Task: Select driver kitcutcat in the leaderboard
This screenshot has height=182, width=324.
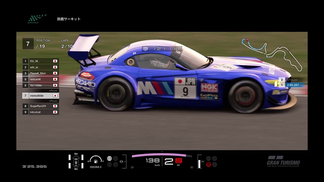Action: pyautogui.click(x=40, y=112)
